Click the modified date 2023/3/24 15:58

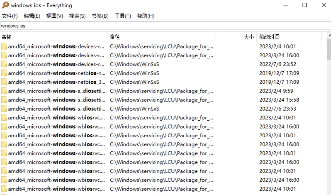pyautogui.click(x=279, y=100)
